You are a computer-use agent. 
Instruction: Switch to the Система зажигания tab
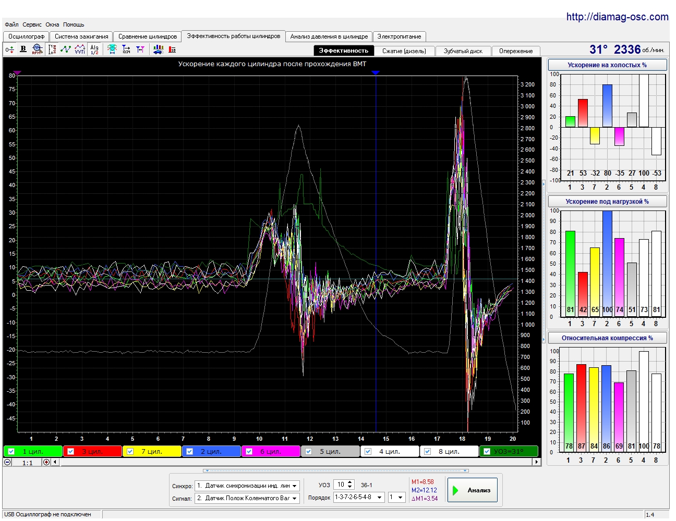click(81, 36)
